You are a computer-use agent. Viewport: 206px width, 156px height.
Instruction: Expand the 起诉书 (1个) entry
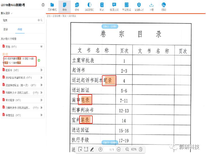(41, 70)
